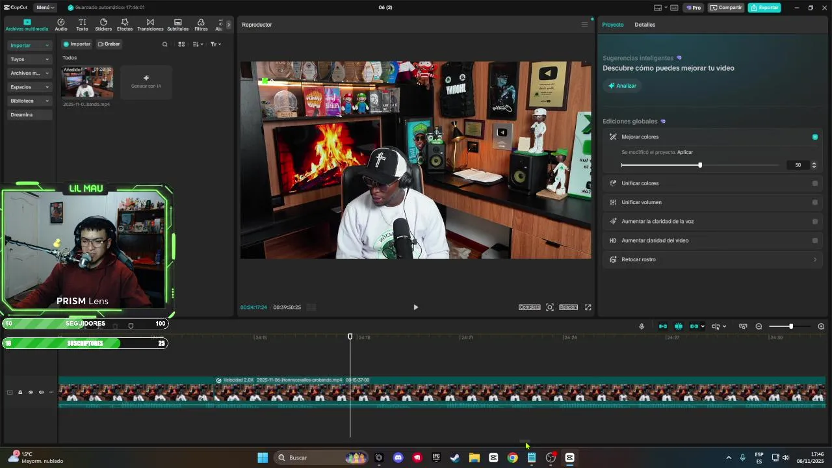This screenshot has width=832, height=468.
Task: Click the Generar con IA tile
Action: pos(146,82)
